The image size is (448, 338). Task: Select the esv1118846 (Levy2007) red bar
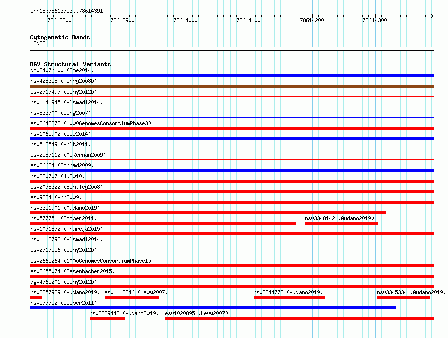click(x=131, y=297)
